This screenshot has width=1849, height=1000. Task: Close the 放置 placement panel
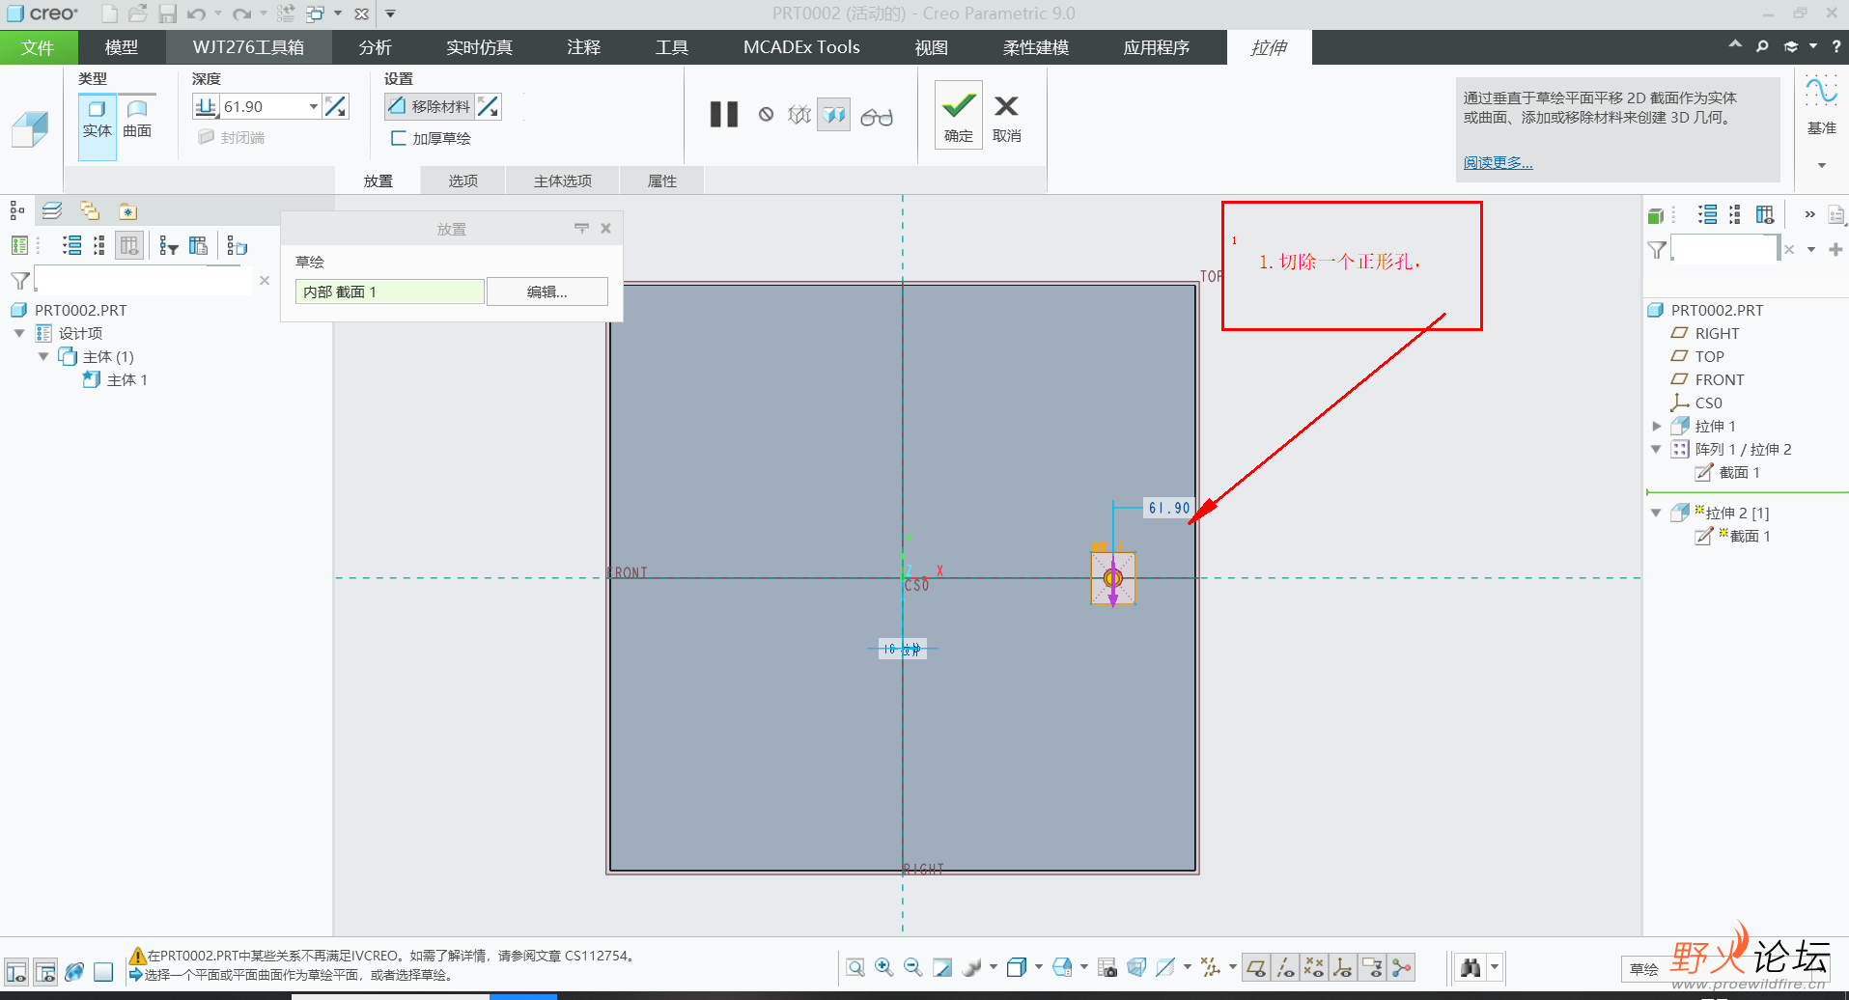(x=605, y=229)
